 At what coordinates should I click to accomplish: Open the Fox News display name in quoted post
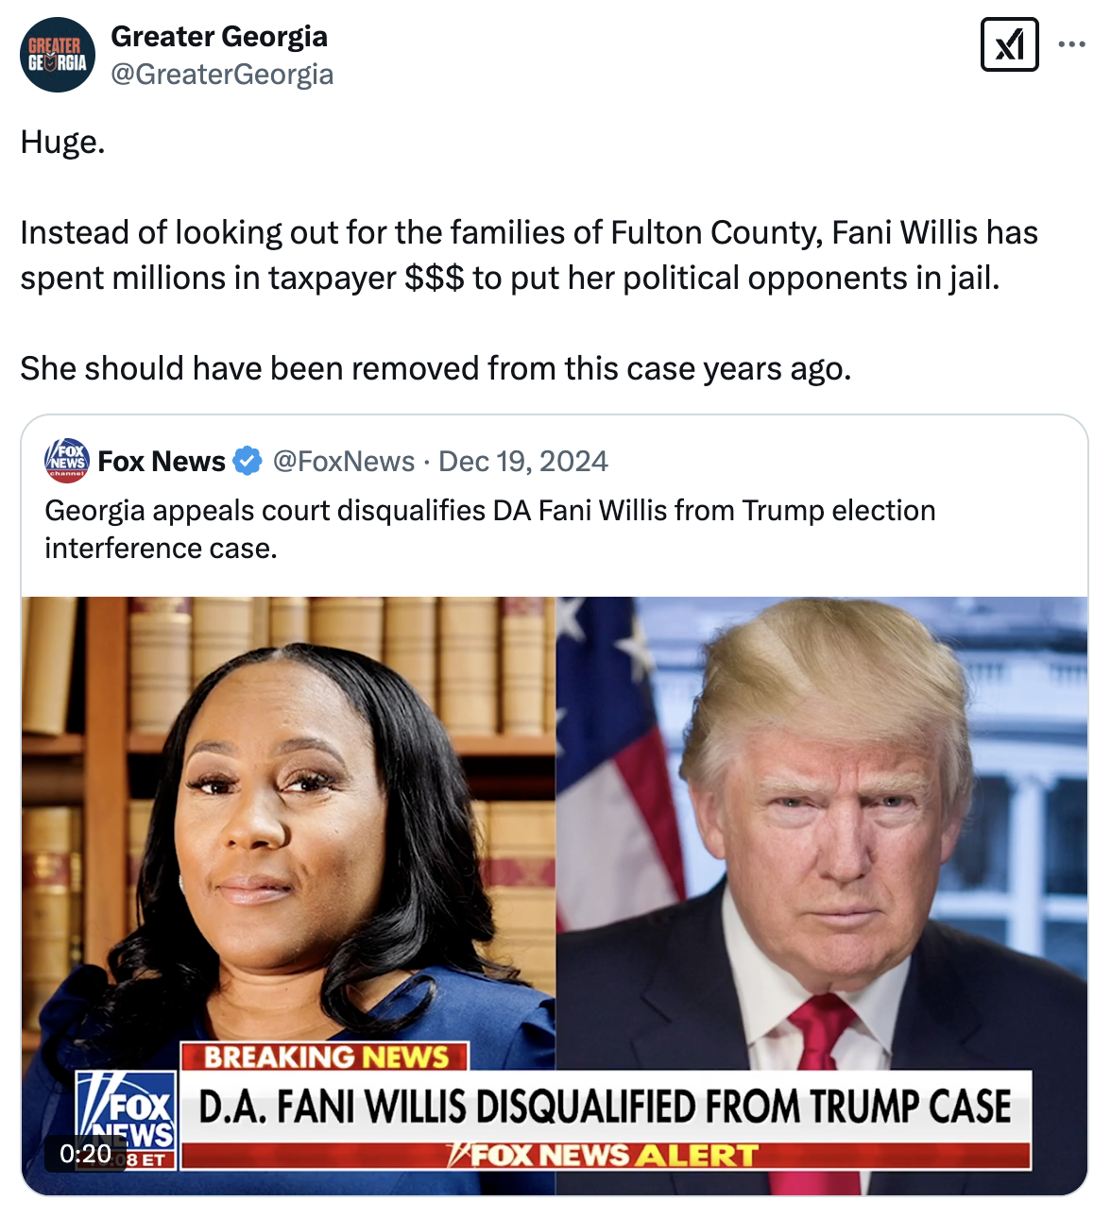[162, 461]
